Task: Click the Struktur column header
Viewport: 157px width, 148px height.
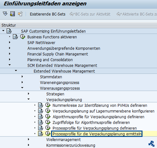Action: (9, 25)
